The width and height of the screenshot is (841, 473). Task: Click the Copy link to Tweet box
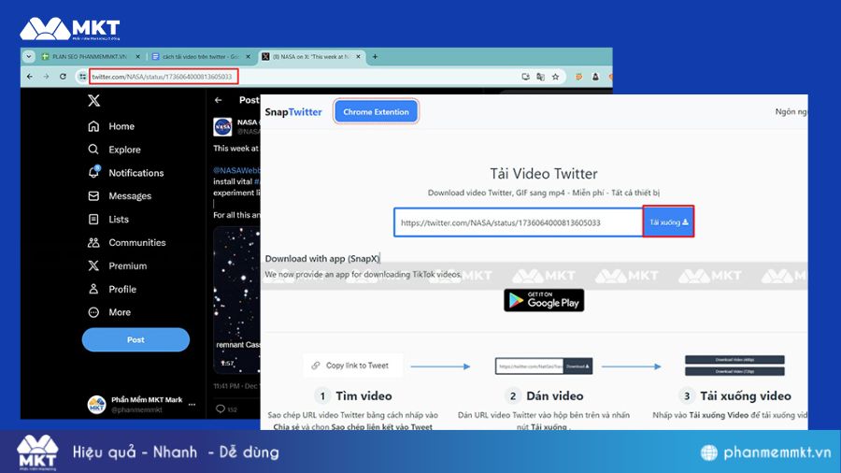pos(353,365)
